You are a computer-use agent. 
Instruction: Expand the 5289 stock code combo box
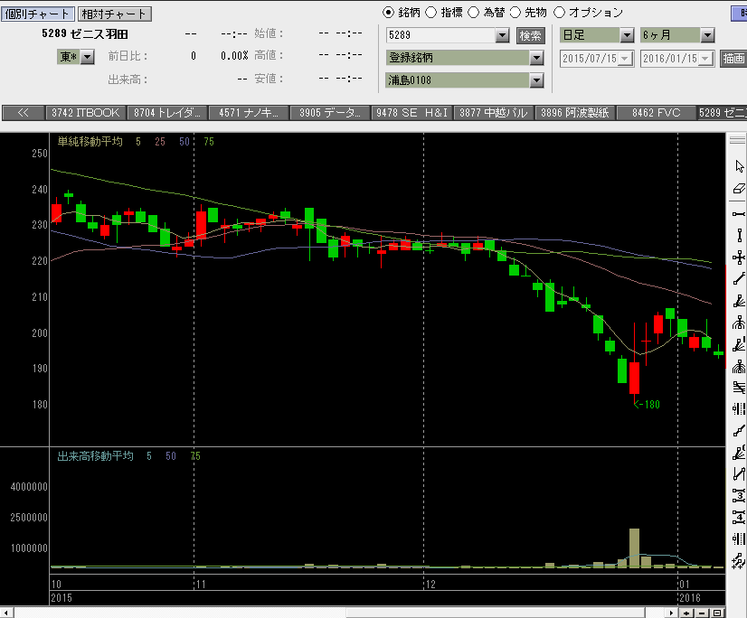(502, 35)
